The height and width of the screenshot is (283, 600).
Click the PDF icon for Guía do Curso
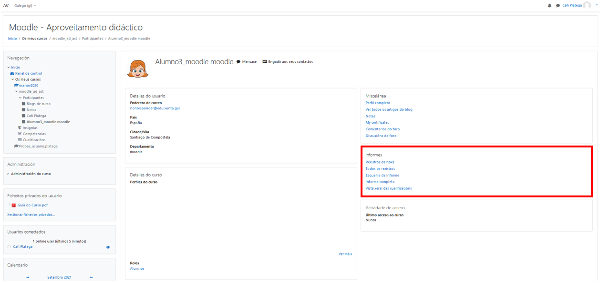click(x=14, y=205)
